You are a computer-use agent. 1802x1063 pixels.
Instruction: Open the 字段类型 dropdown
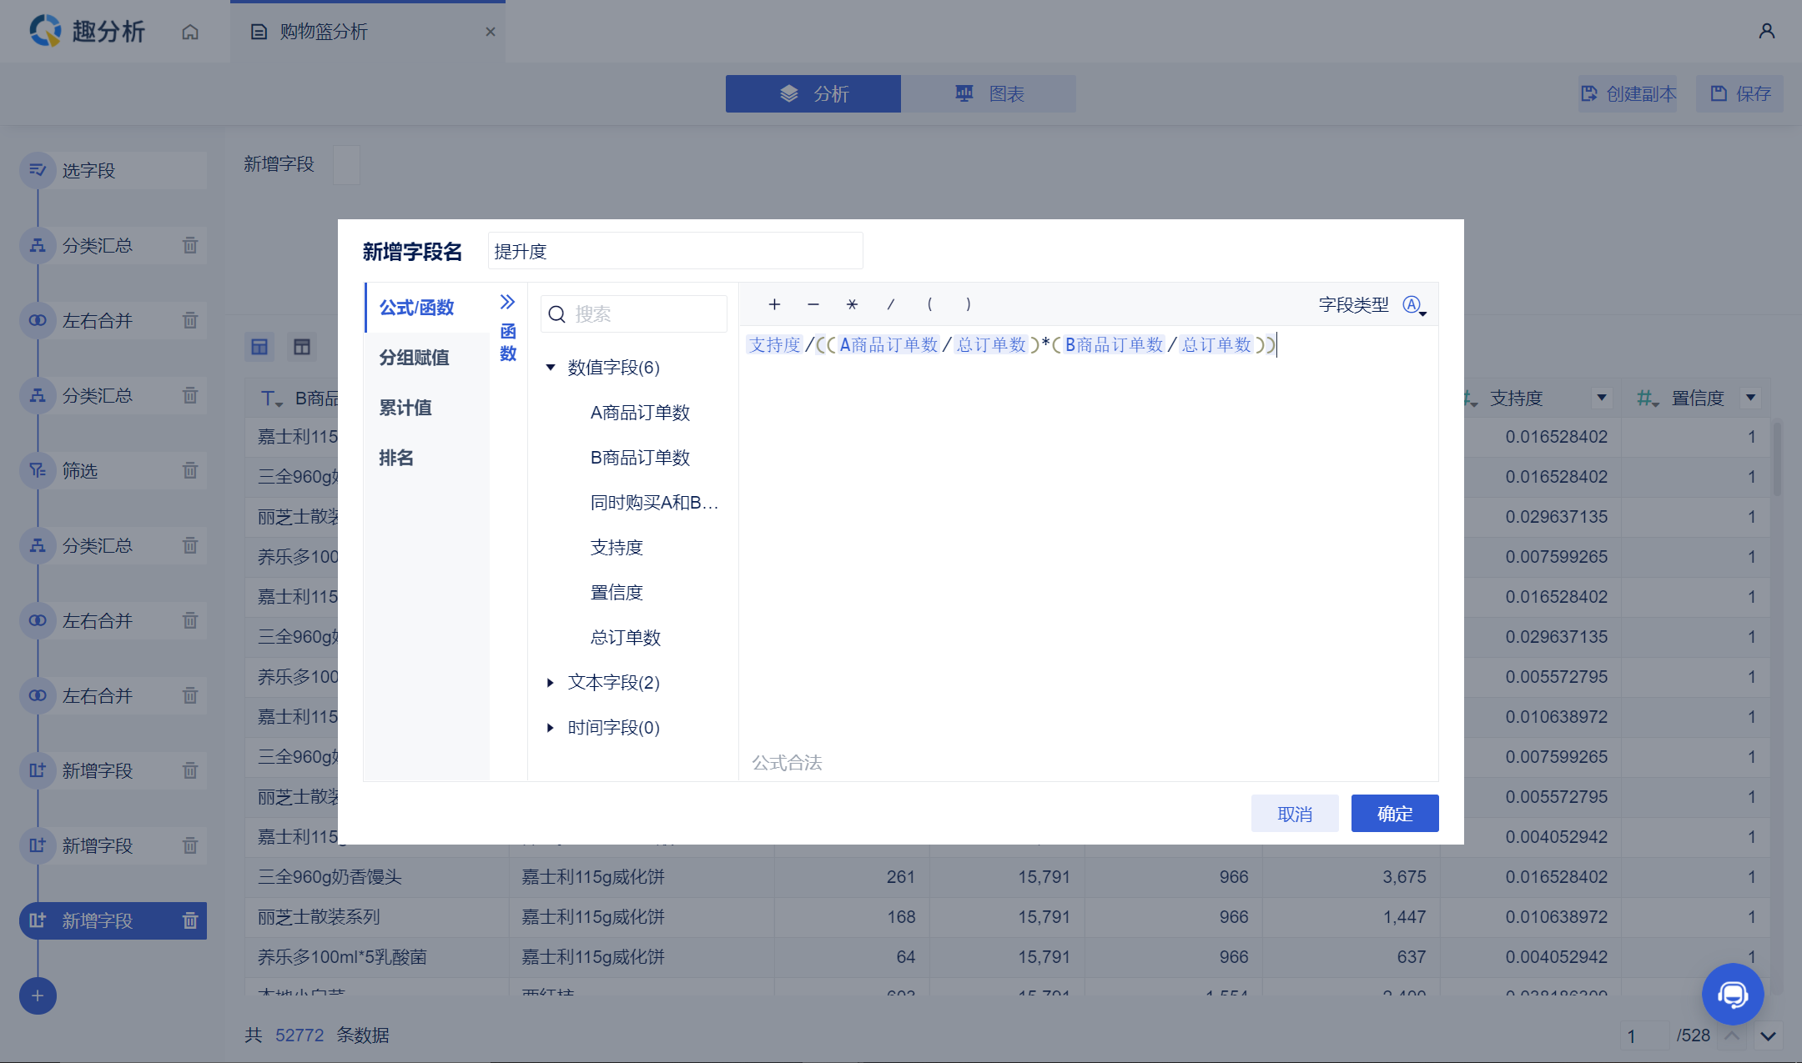pyautogui.click(x=1414, y=305)
